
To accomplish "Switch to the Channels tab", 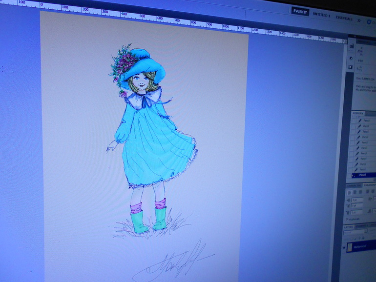I will tap(361, 226).
